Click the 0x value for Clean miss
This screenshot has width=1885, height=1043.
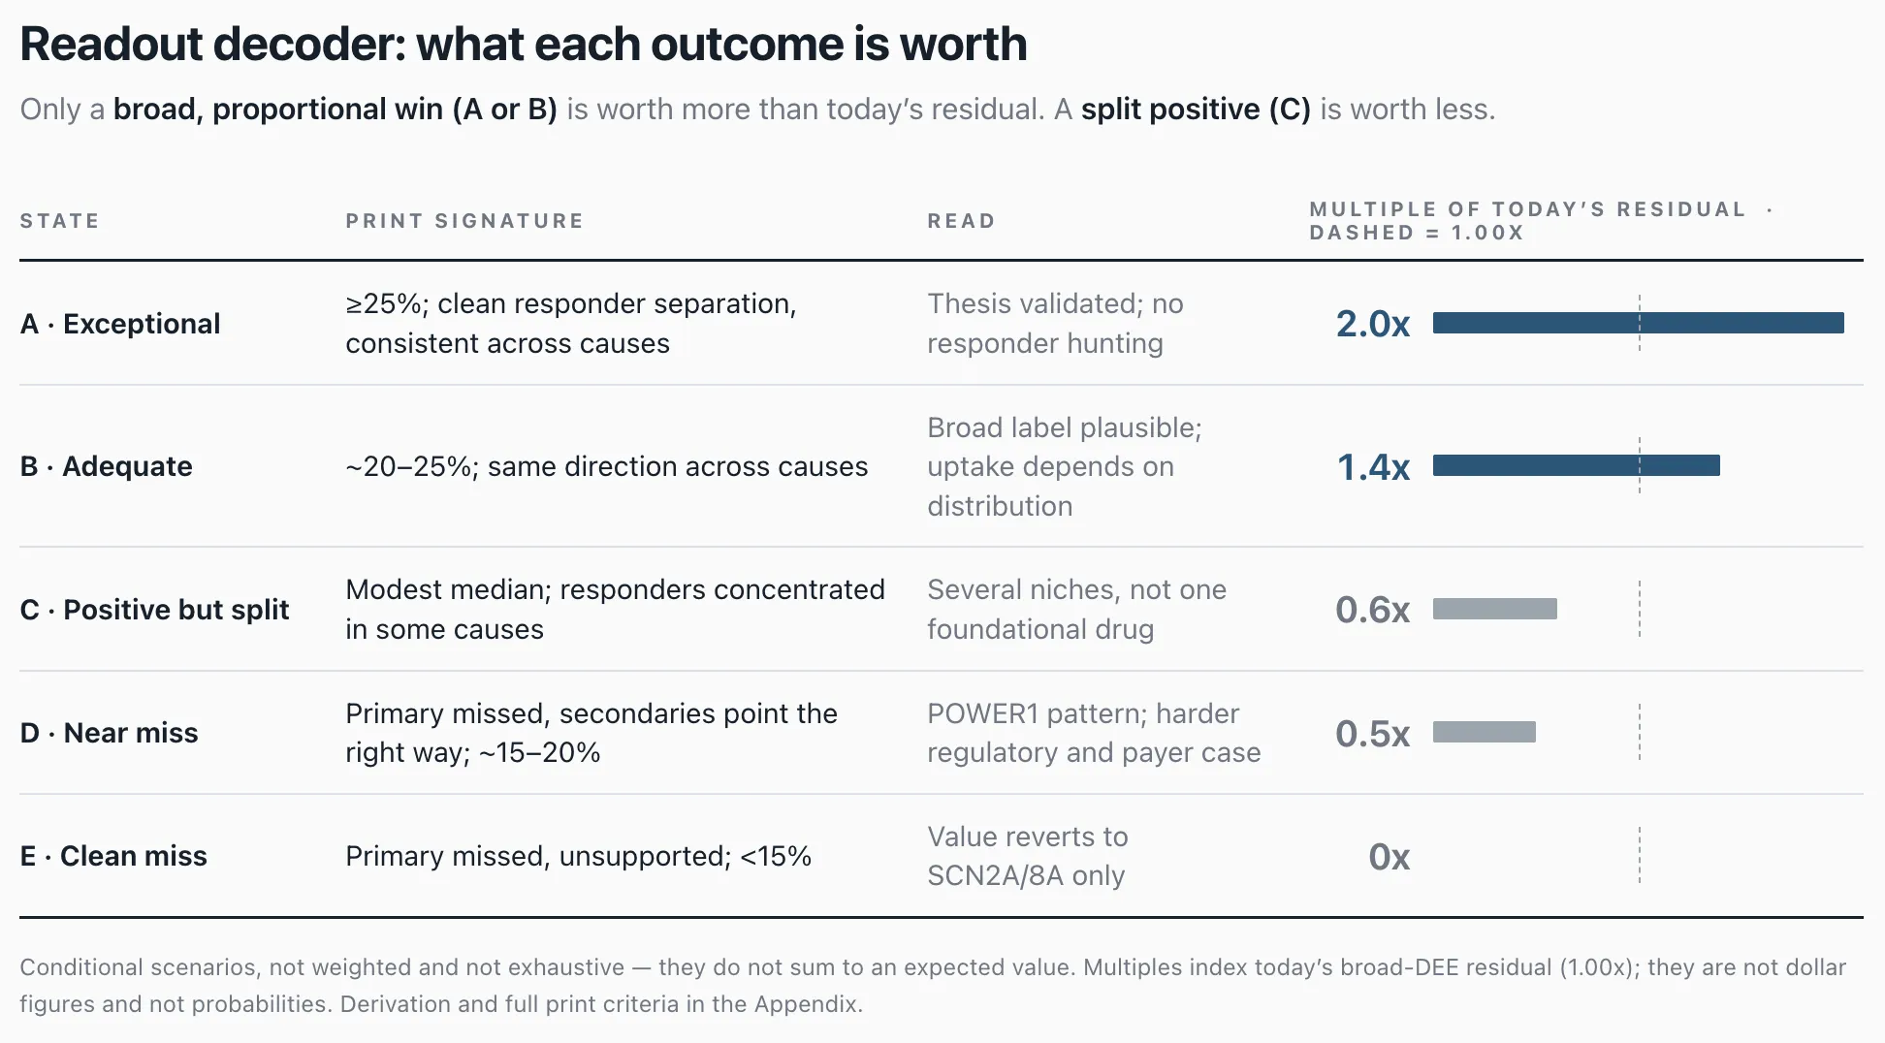[x=1389, y=856]
